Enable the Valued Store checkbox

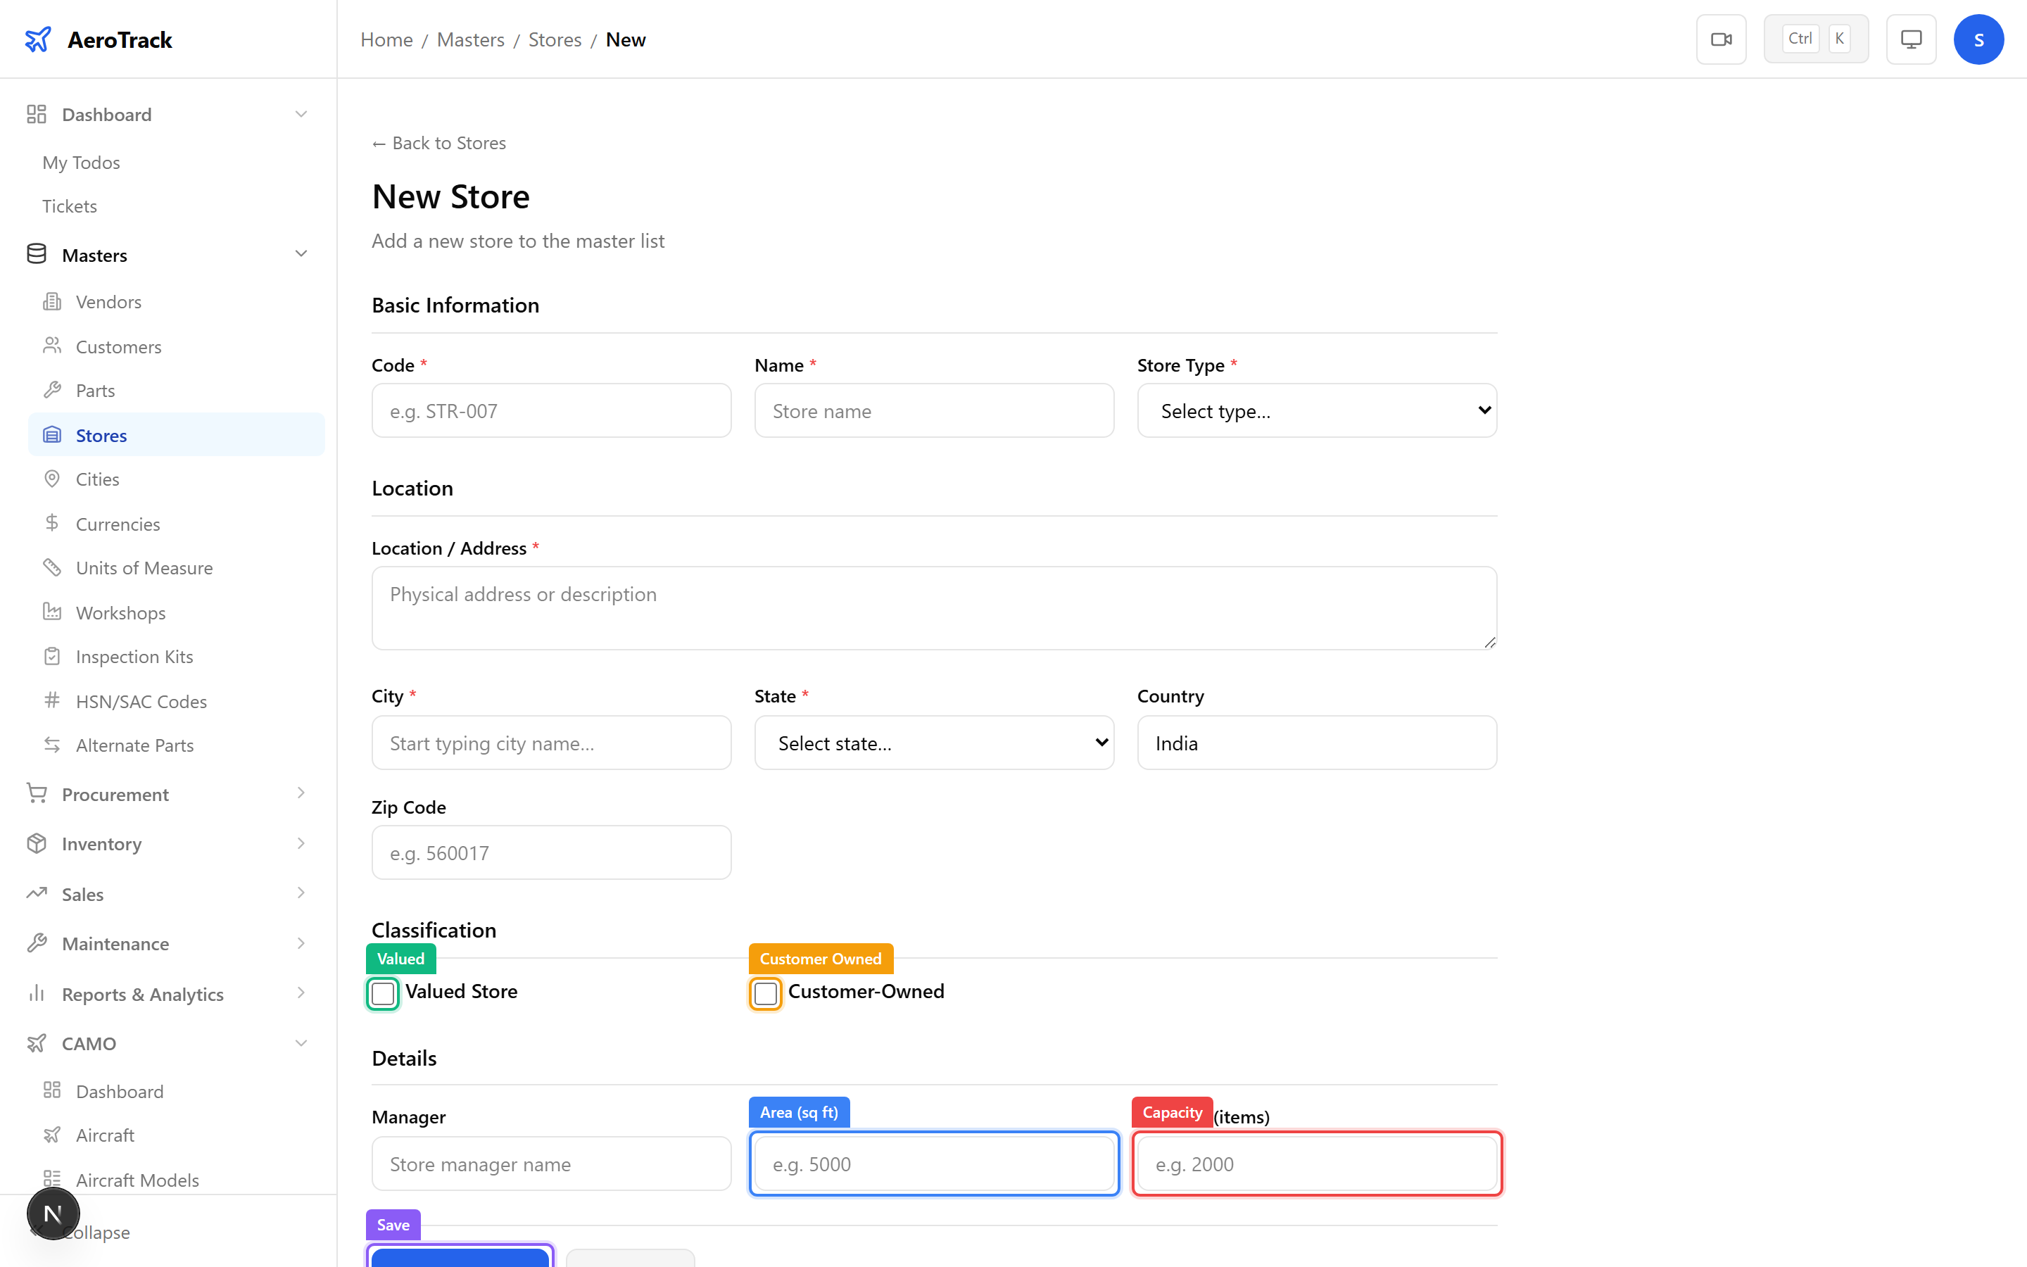click(383, 994)
